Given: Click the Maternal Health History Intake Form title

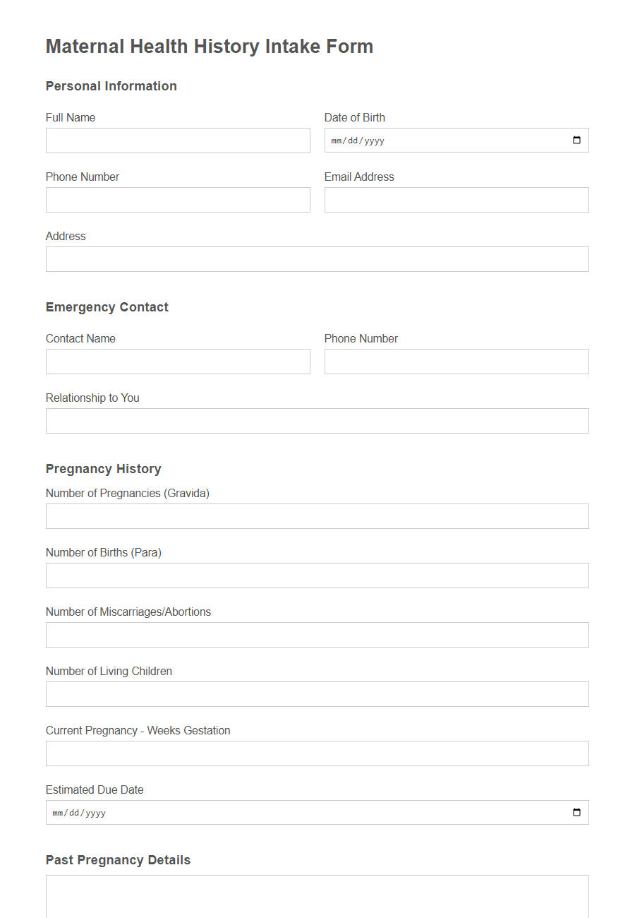Looking at the screenshot, I should coord(209,47).
